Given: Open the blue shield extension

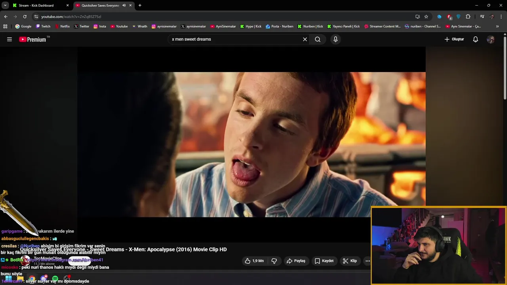Looking at the screenshot, I should pyautogui.click(x=458, y=17).
